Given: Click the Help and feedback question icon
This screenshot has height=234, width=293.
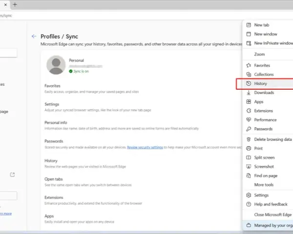Looking at the screenshot, I should click(x=249, y=204).
